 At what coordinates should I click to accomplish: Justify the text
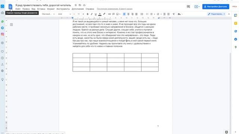click(136, 14)
